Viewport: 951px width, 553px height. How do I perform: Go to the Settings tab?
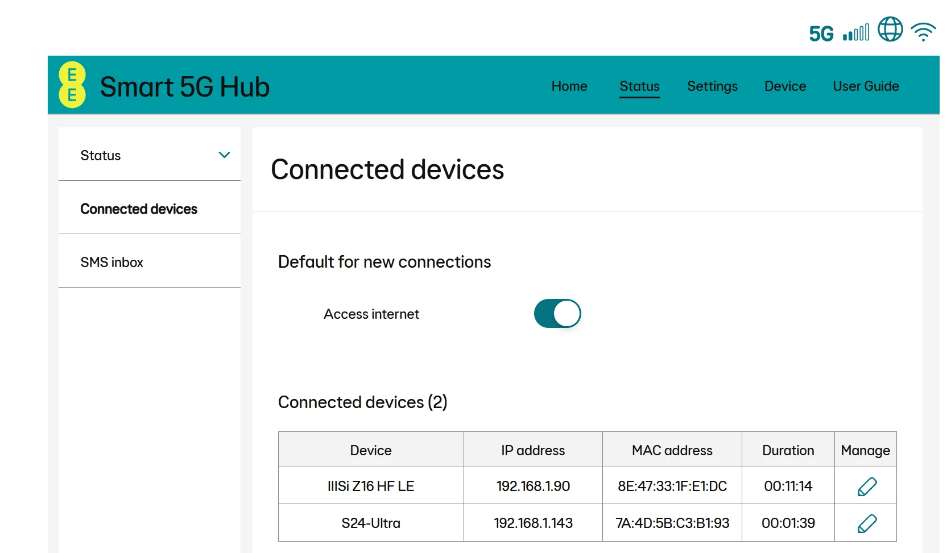[712, 86]
